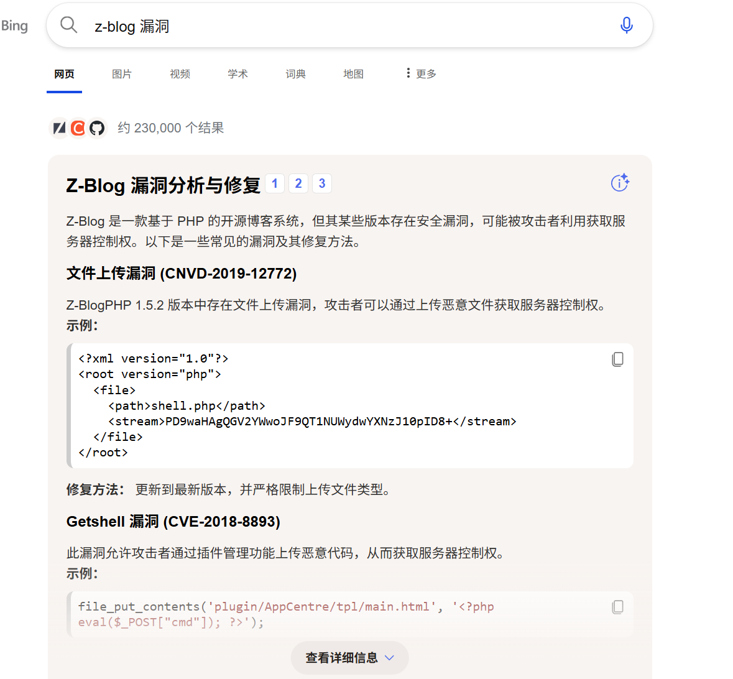The height and width of the screenshot is (679, 733).
Task: Click the eval($_POST["cmd"]) code line
Action: tap(171, 622)
